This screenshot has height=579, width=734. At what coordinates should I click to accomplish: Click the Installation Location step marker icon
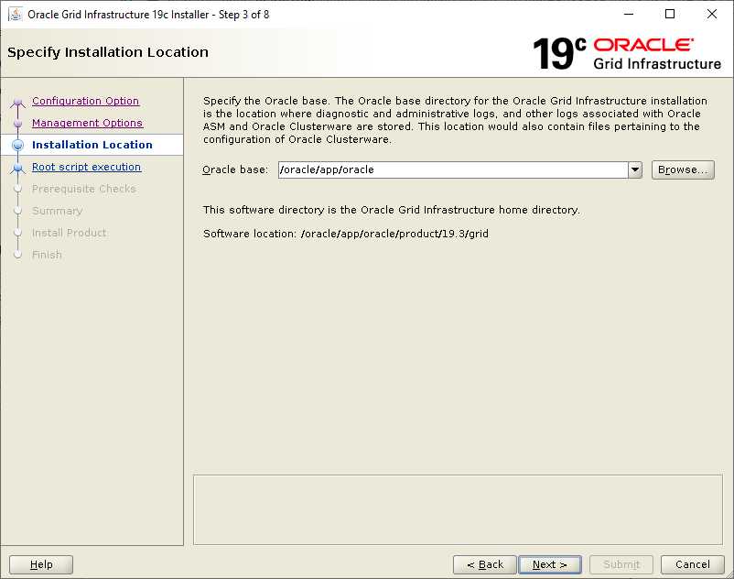pyautogui.click(x=17, y=146)
